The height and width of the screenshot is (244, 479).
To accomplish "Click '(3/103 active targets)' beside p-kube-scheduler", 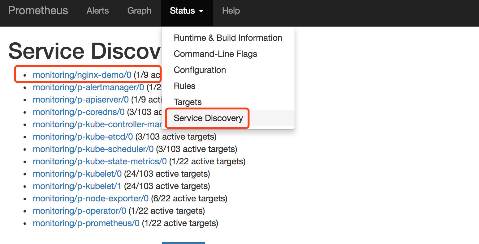I will point(197,149).
